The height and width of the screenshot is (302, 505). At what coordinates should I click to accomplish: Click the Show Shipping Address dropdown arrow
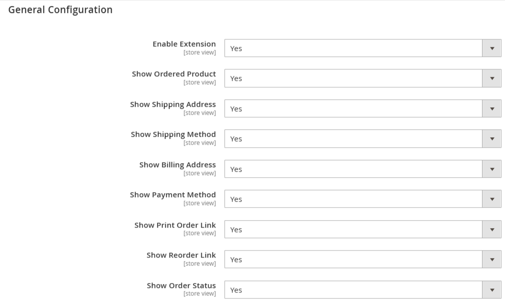(492, 109)
